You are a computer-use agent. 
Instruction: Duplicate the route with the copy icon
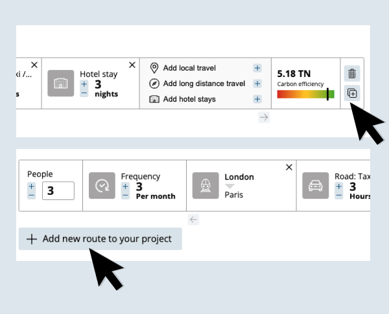(x=351, y=94)
